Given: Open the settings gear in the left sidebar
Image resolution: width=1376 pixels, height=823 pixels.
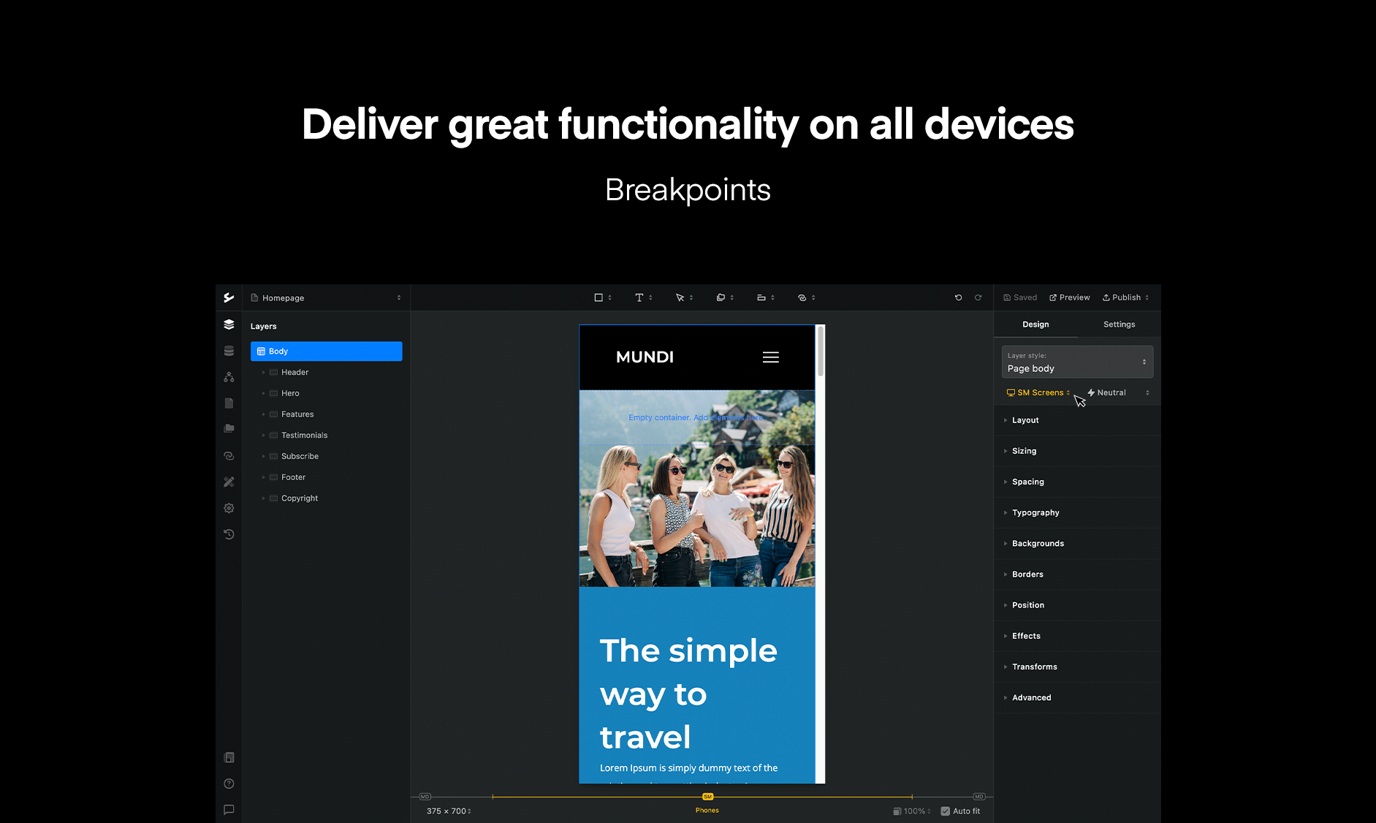Looking at the screenshot, I should (x=229, y=508).
